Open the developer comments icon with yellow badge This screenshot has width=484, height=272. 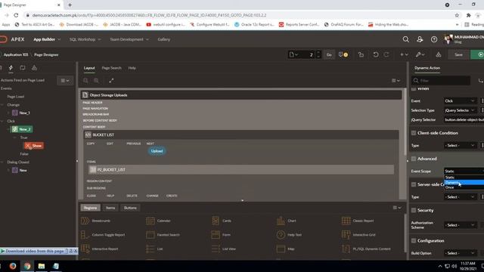(x=343, y=54)
